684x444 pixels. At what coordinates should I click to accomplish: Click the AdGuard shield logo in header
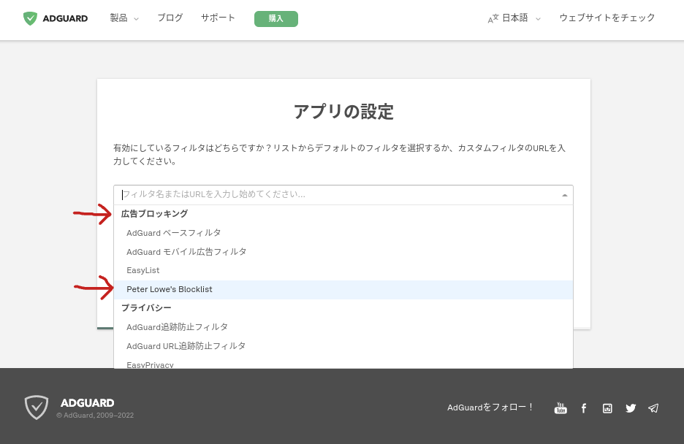[30, 19]
